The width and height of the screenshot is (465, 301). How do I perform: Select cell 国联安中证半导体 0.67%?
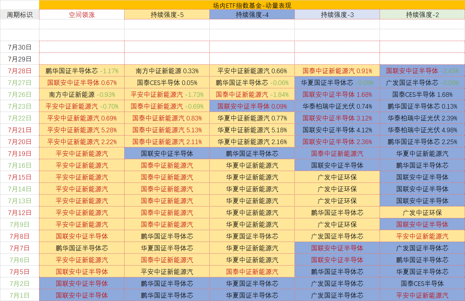82,83
